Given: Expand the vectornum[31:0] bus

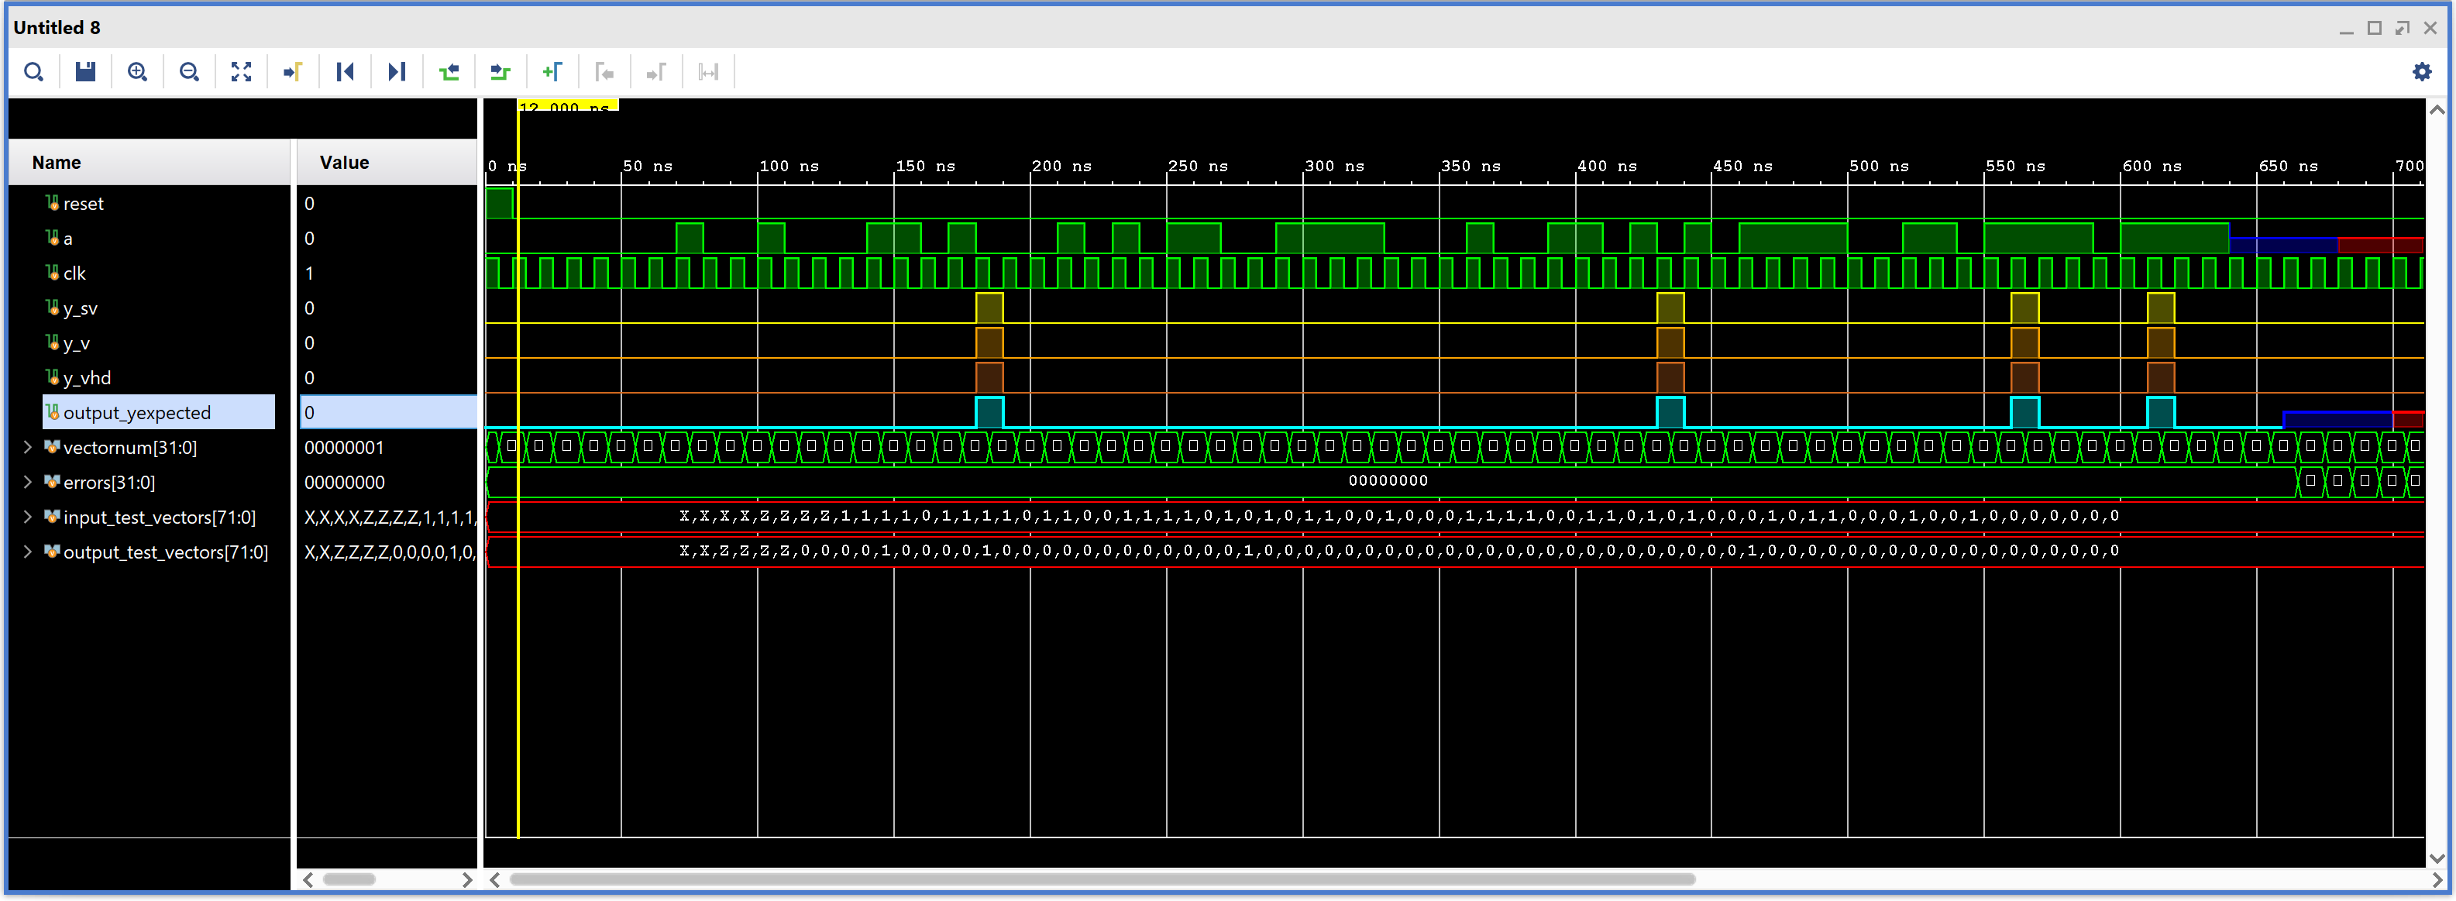Looking at the screenshot, I should (28, 447).
